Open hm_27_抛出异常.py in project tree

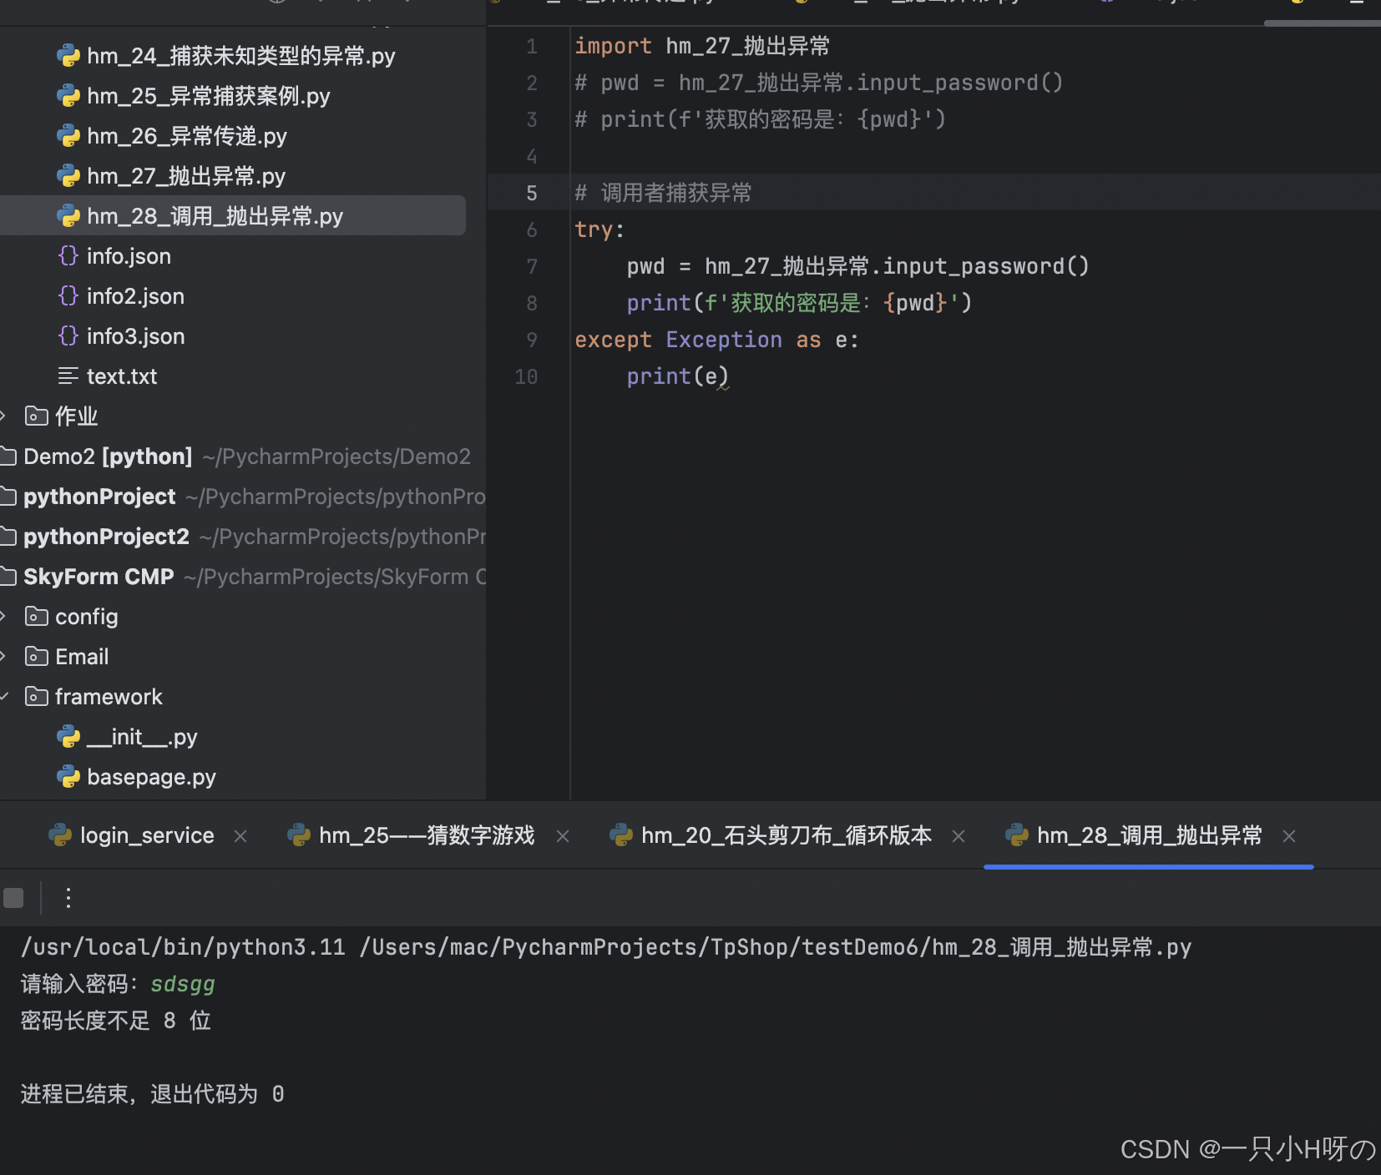click(x=185, y=176)
